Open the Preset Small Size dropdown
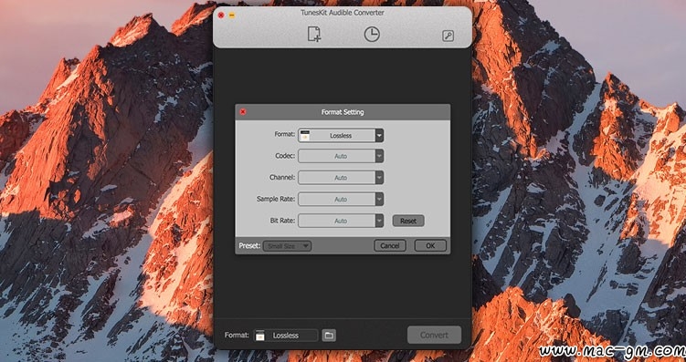686x362 pixels. click(288, 246)
